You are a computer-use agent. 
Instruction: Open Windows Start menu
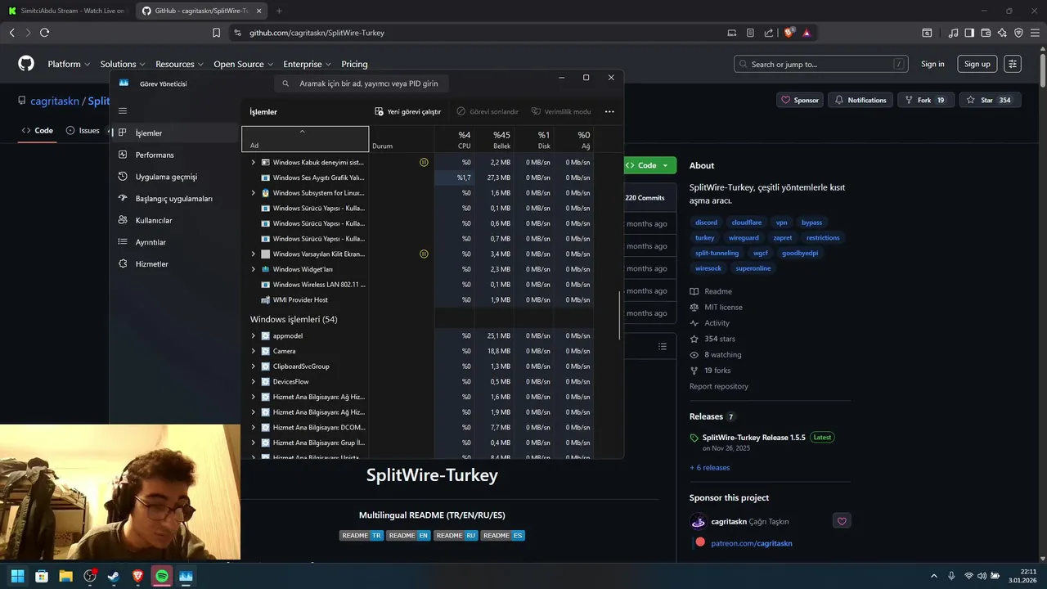pyautogui.click(x=17, y=576)
